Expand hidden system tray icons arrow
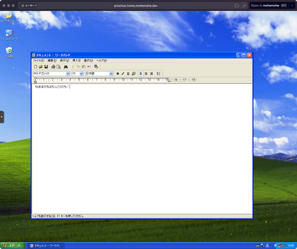The height and width of the screenshot is (249, 297). tap(275, 245)
